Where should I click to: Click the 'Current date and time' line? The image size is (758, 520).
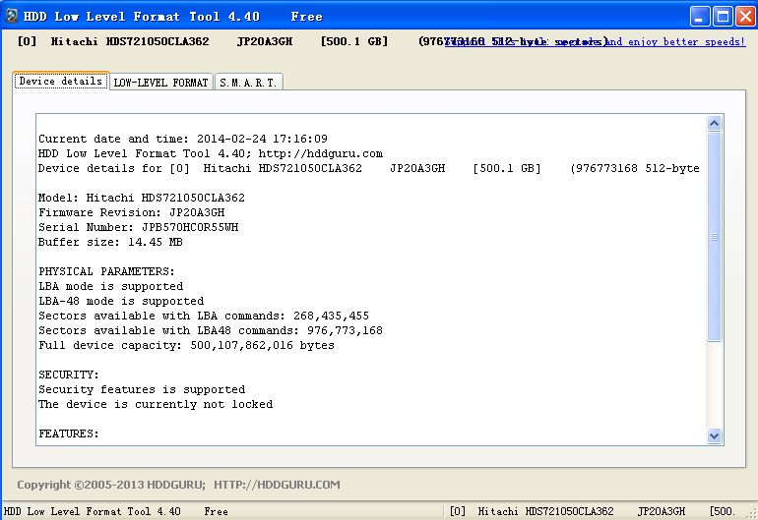pos(183,139)
